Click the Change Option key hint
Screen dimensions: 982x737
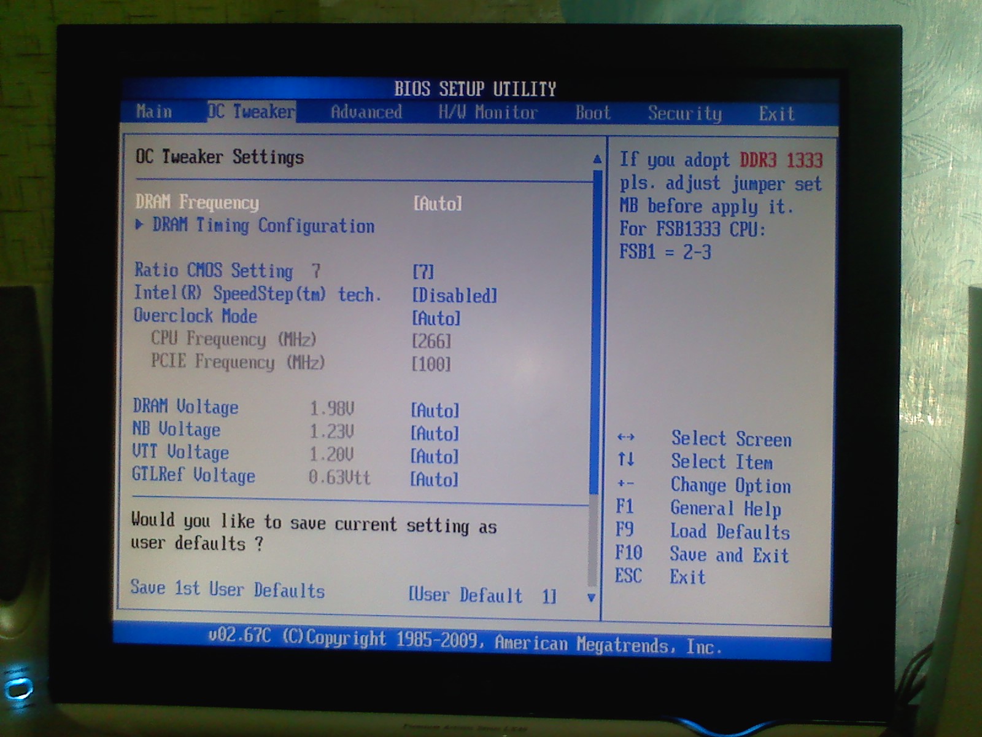click(x=731, y=485)
